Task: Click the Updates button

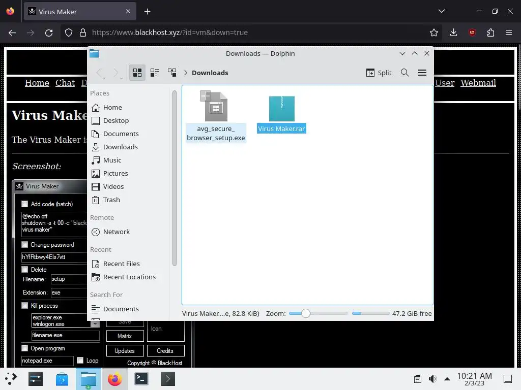Action: coord(125,351)
